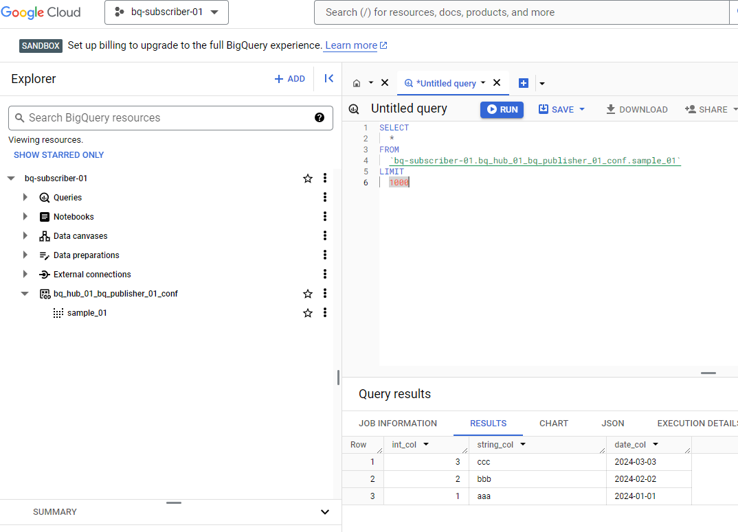Go to the home tab icon
738x532 pixels.
[357, 83]
